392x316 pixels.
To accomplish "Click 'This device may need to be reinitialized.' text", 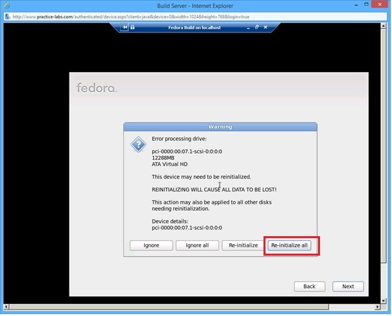I will (x=201, y=176).
